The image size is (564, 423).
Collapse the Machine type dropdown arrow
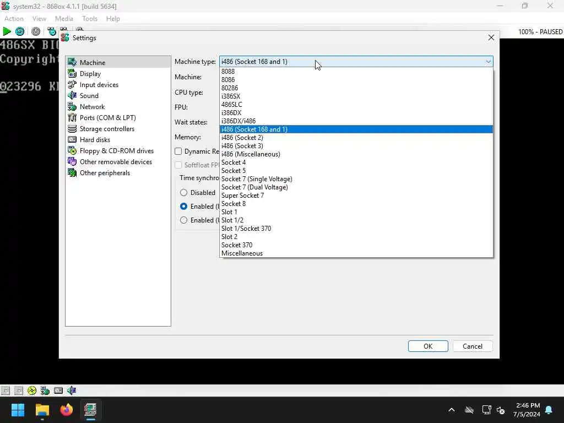click(488, 62)
